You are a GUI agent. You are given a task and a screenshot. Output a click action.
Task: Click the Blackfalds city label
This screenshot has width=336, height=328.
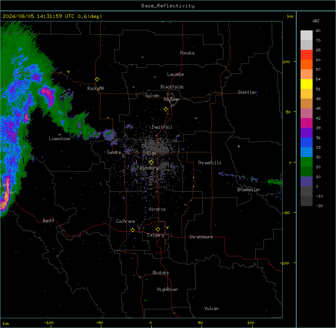(172, 87)
